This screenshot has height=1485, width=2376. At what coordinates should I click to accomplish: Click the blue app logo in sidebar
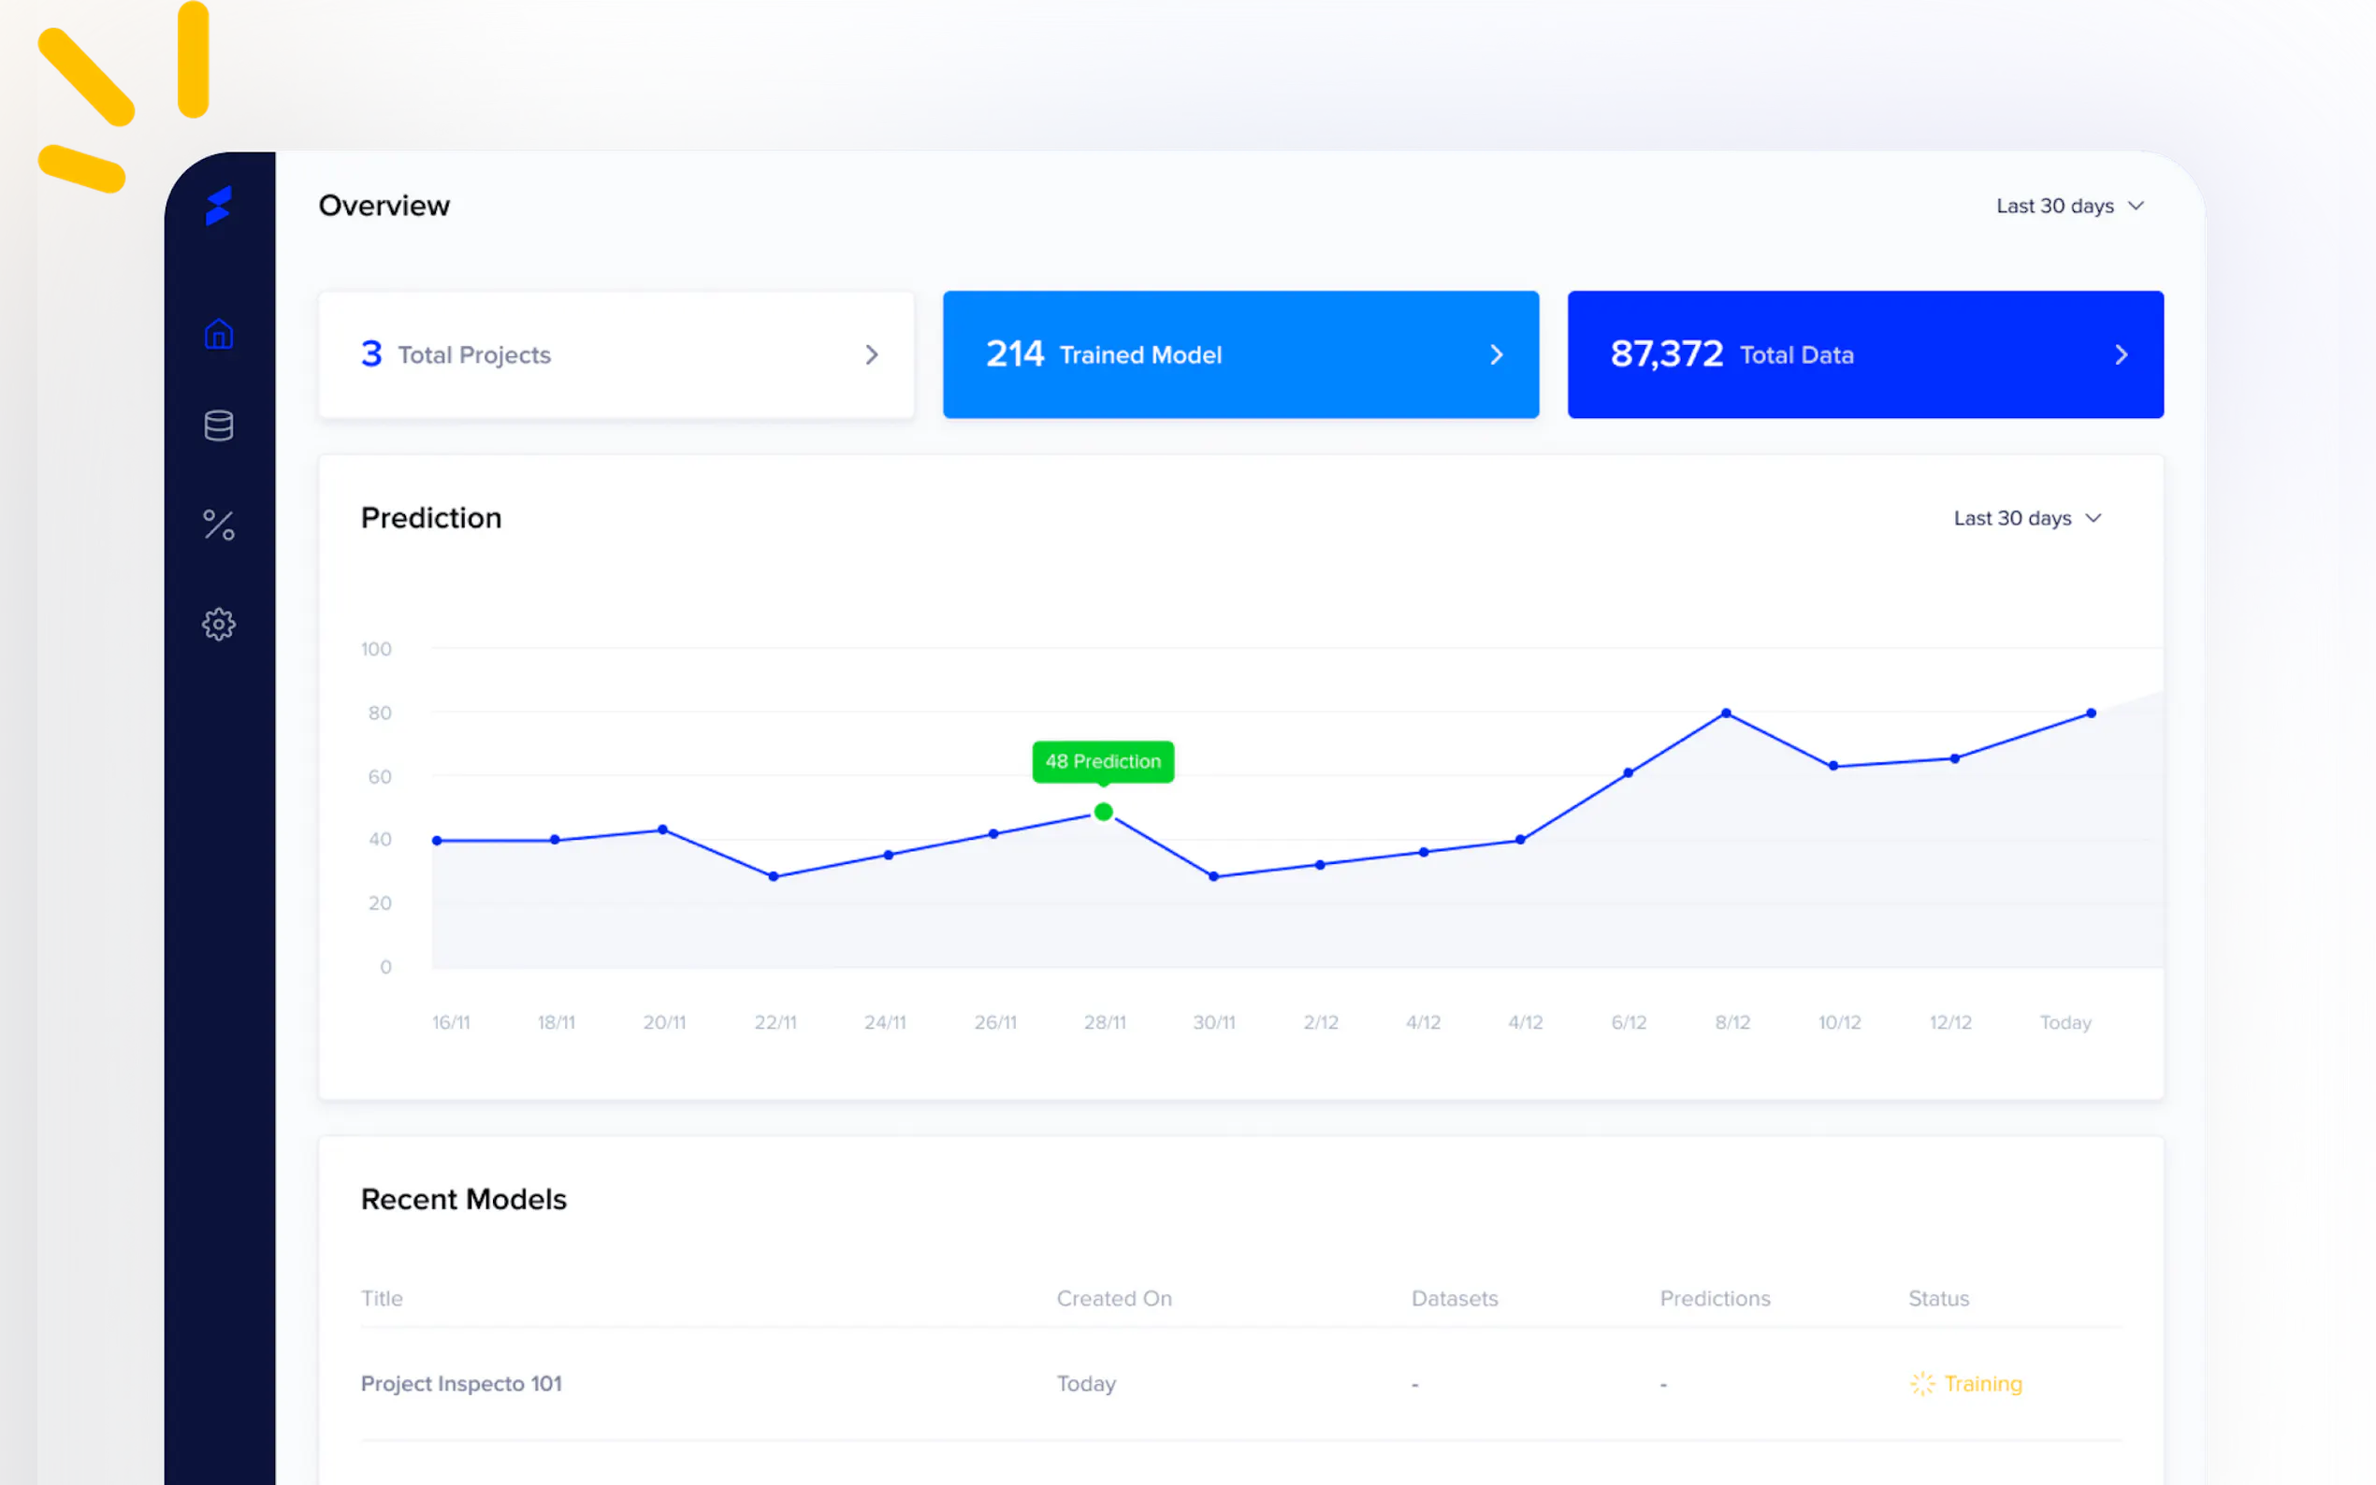218,206
